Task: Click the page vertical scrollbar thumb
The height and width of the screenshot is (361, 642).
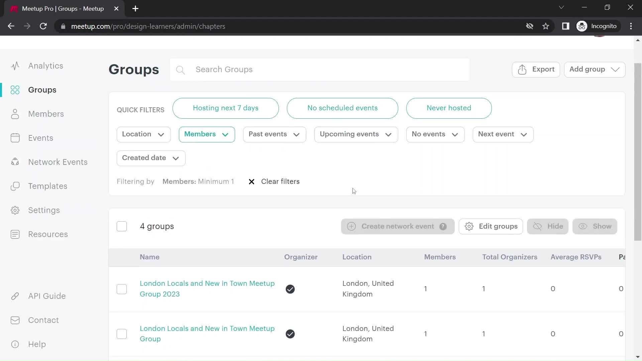Action: tap(638, 152)
